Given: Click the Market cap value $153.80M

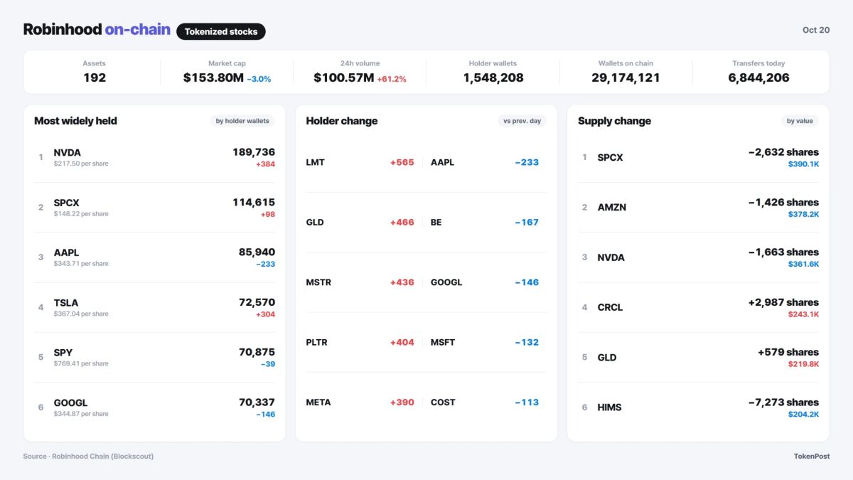Looking at the screenshot, I should click(x=213, y=78).
